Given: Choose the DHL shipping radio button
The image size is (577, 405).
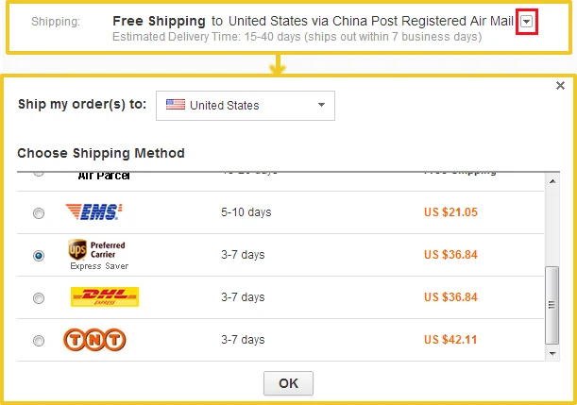Looking at the screenshot, I should [39, 298].
